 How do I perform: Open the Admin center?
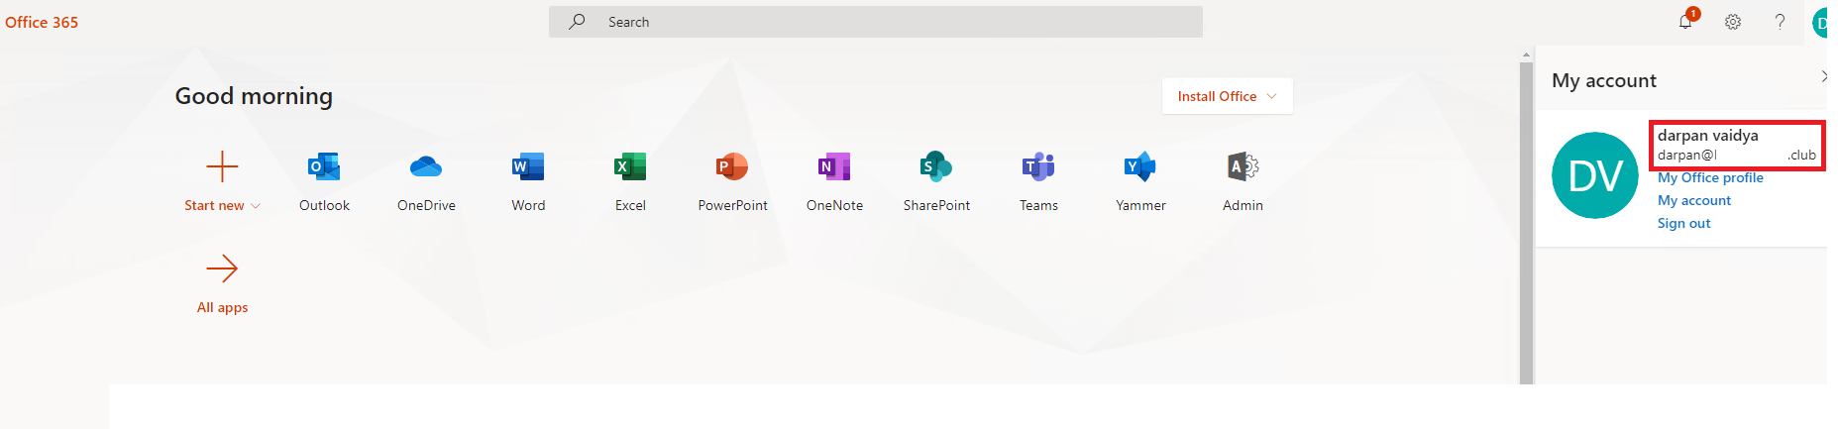click(x=1243, y=181)
